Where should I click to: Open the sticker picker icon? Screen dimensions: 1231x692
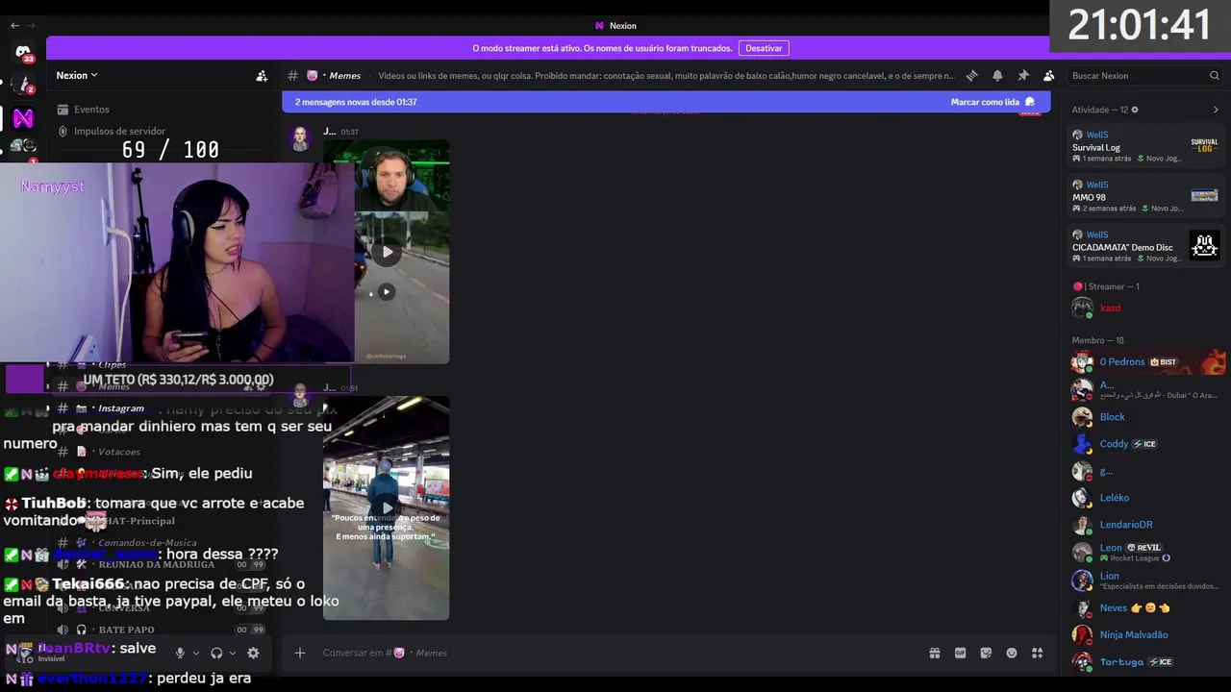[x=986, y=653]
